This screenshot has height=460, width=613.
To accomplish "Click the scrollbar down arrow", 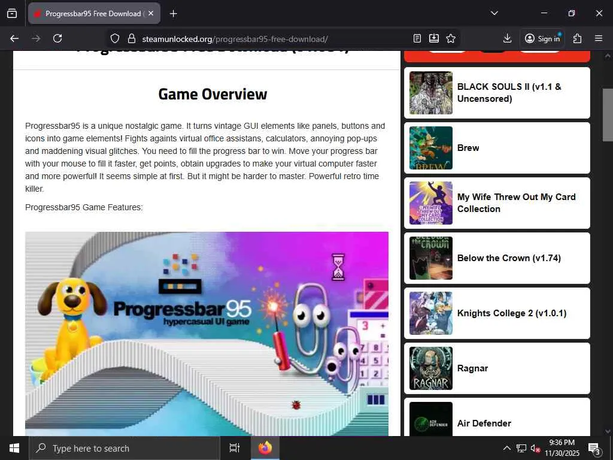I will pos(608,431).
